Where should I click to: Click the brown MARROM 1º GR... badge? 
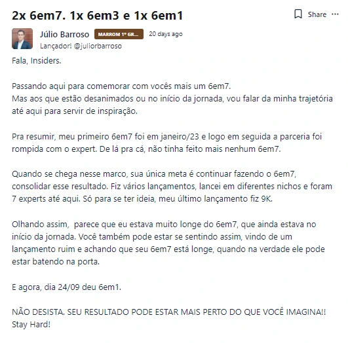[119, 34]
